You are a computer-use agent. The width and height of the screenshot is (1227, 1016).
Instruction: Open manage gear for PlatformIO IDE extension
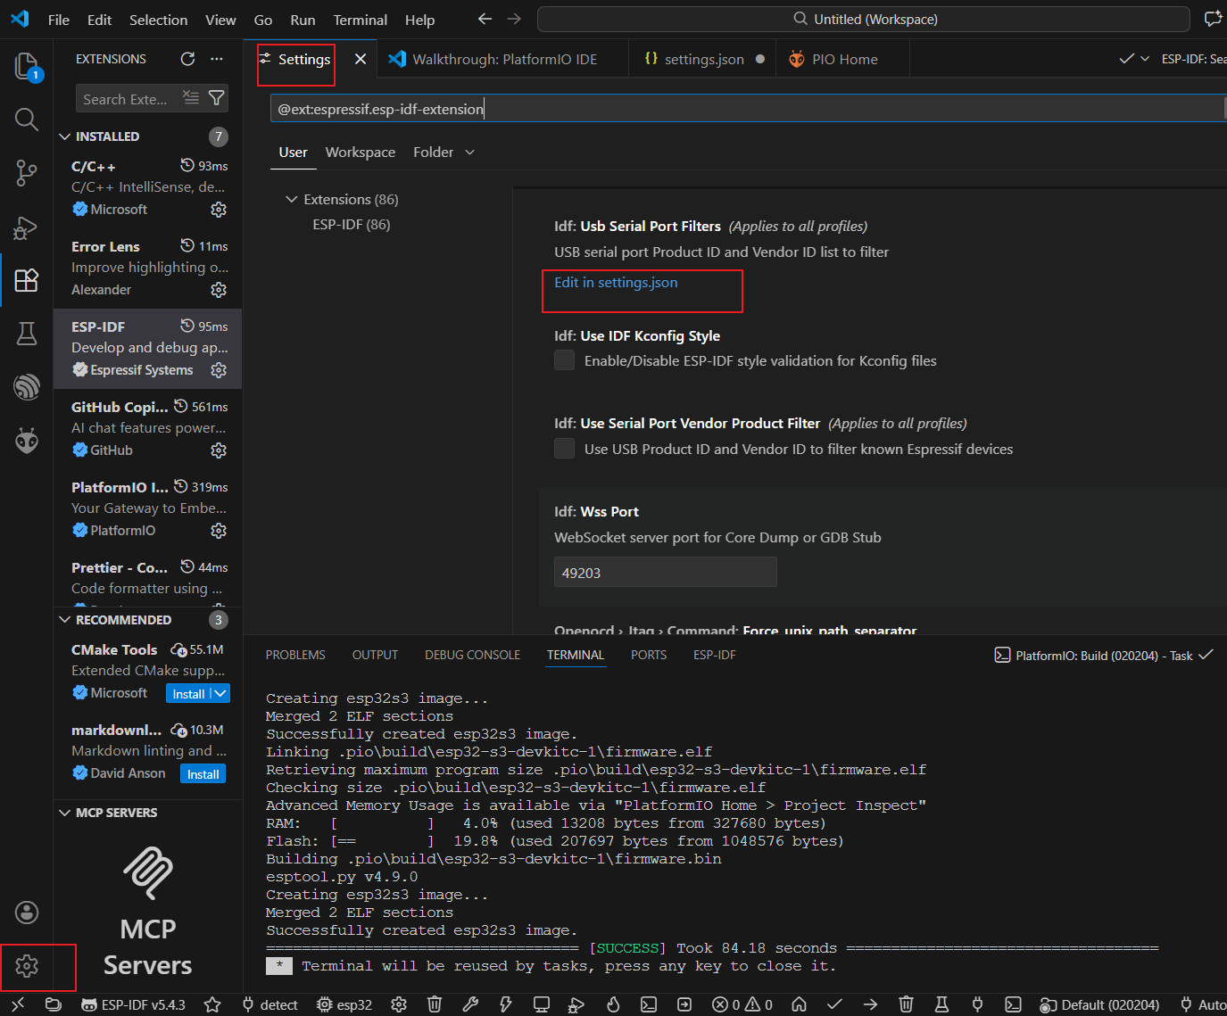coord(219,531)
